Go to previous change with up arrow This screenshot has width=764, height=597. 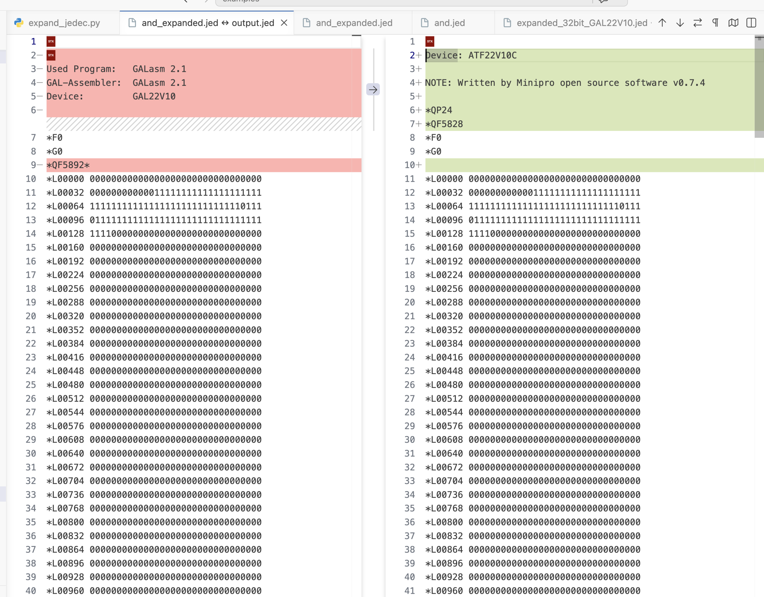pyautogui.click(x=662, y=23)
